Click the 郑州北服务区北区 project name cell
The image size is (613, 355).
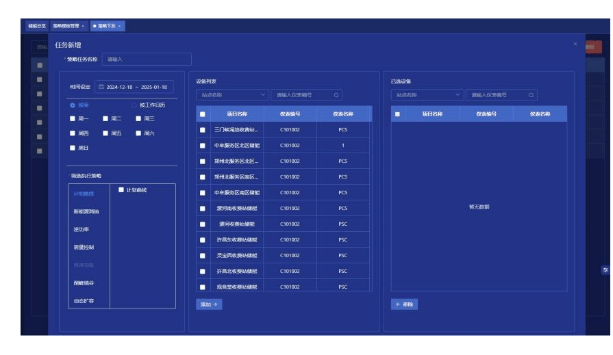(x=236, y=161)
